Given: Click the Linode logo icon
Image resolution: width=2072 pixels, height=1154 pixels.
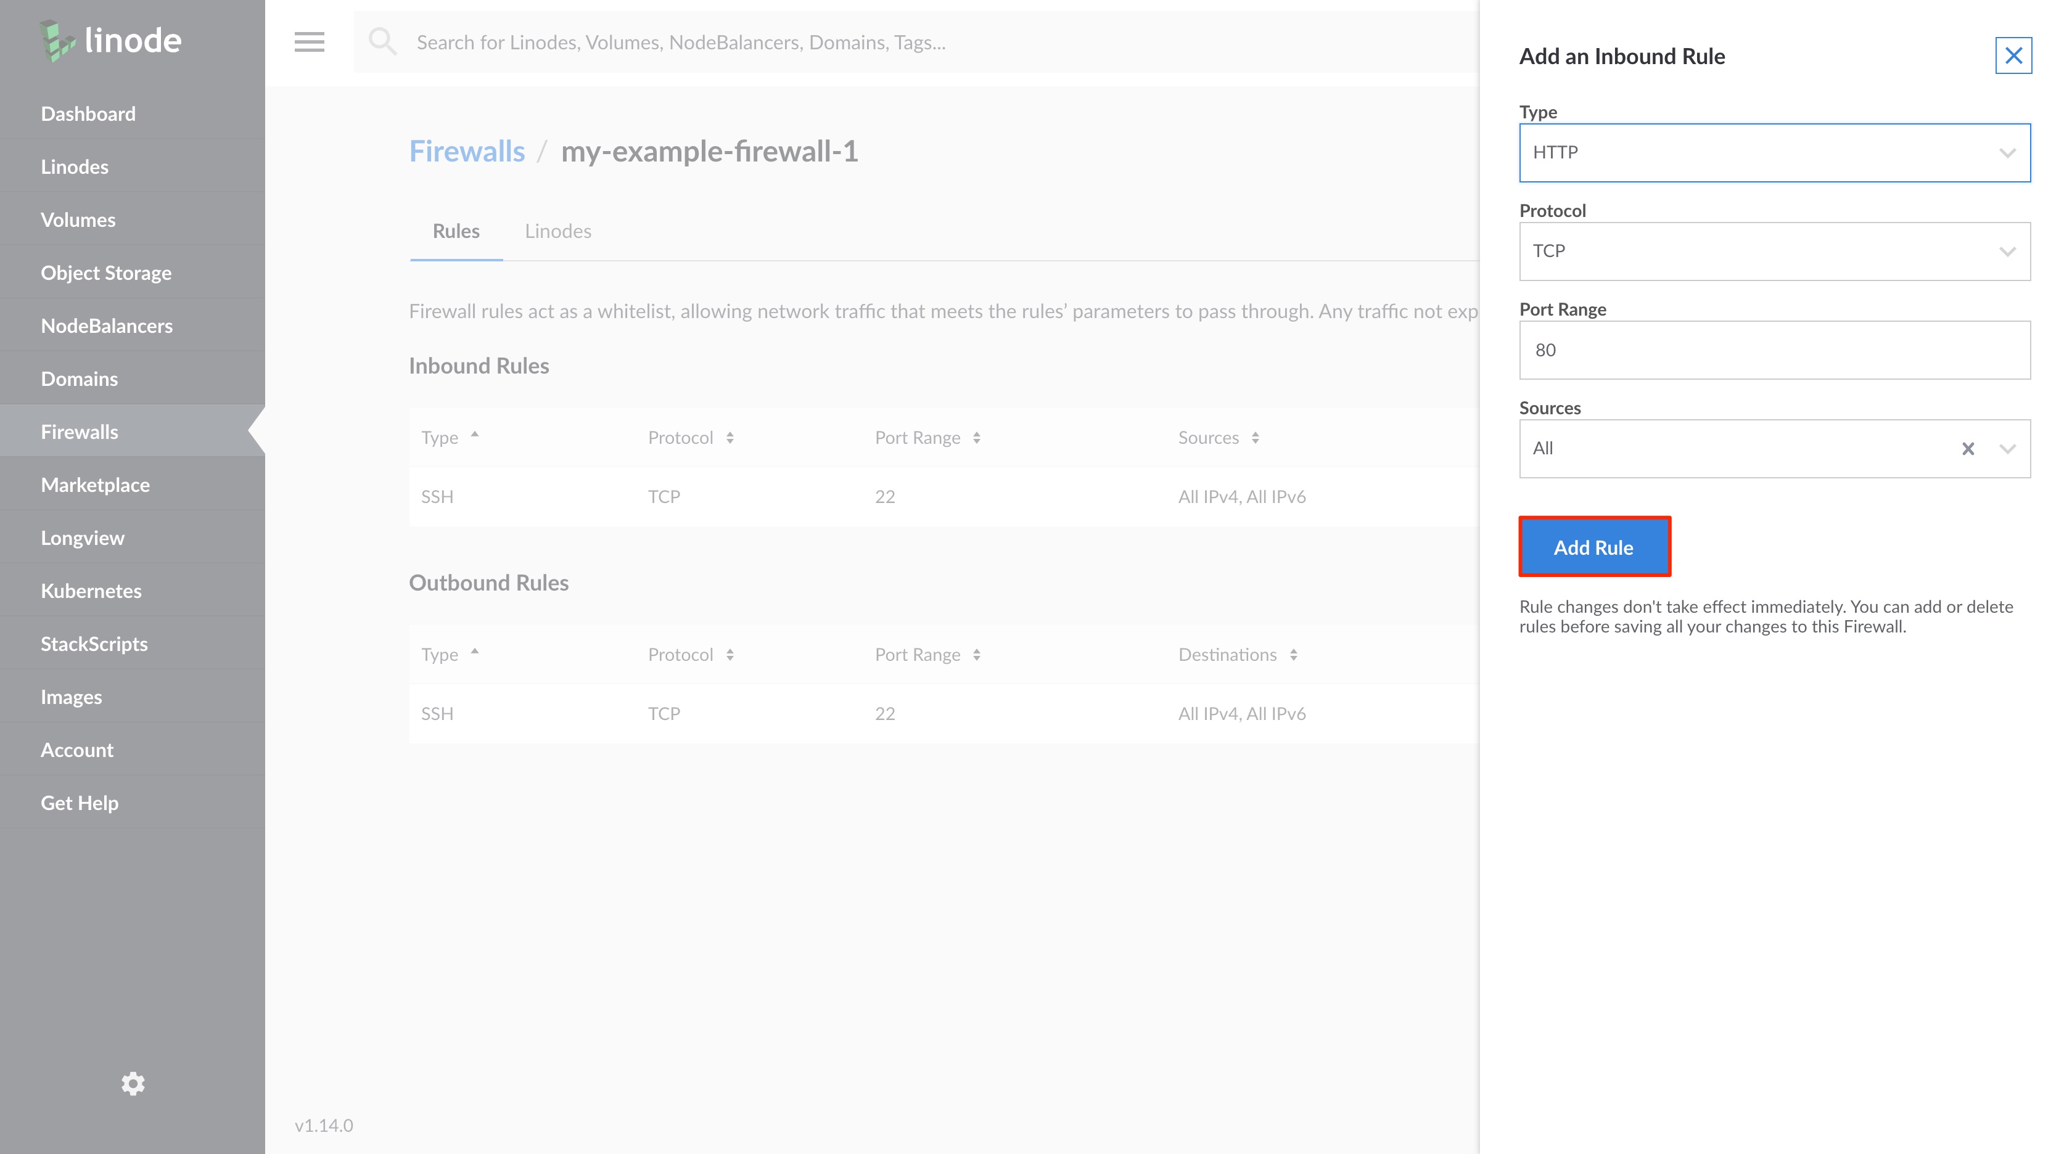Looking at the screenshot, I should [58, 40].
